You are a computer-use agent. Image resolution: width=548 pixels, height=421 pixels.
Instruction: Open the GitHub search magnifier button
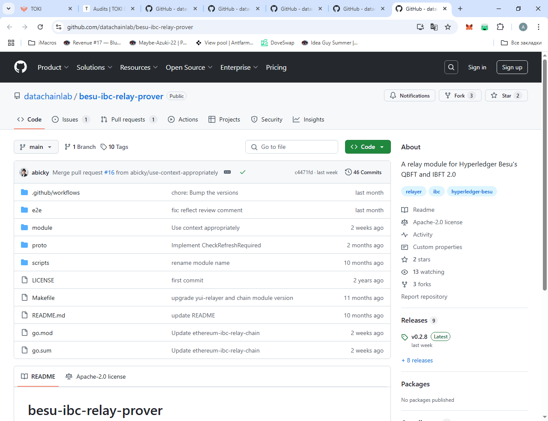click(x=451, y=67)
